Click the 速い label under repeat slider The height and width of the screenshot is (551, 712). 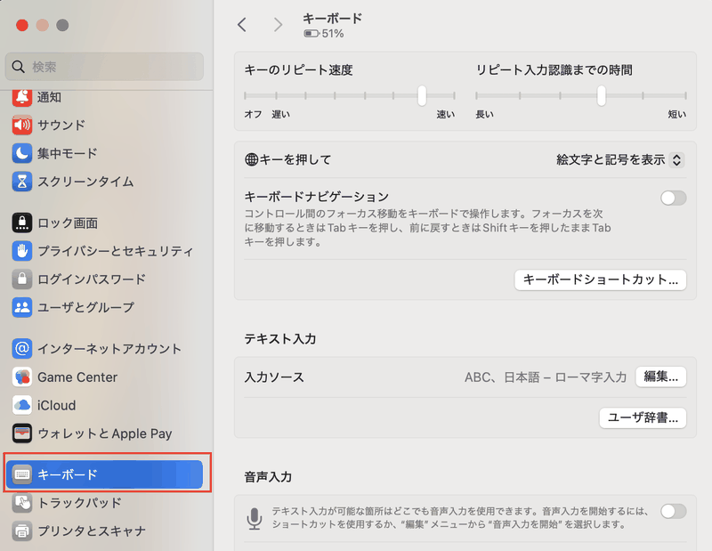pyautogui.click(x=446, y=115)
